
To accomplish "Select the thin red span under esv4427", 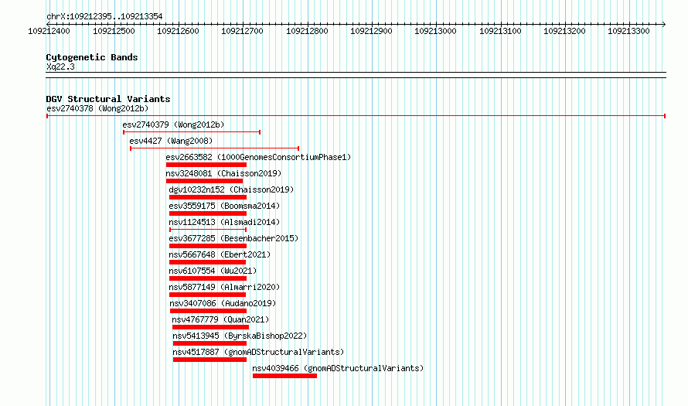I will tap(215, 148).
